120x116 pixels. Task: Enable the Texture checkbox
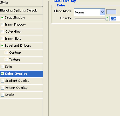(x=6, y=59)
